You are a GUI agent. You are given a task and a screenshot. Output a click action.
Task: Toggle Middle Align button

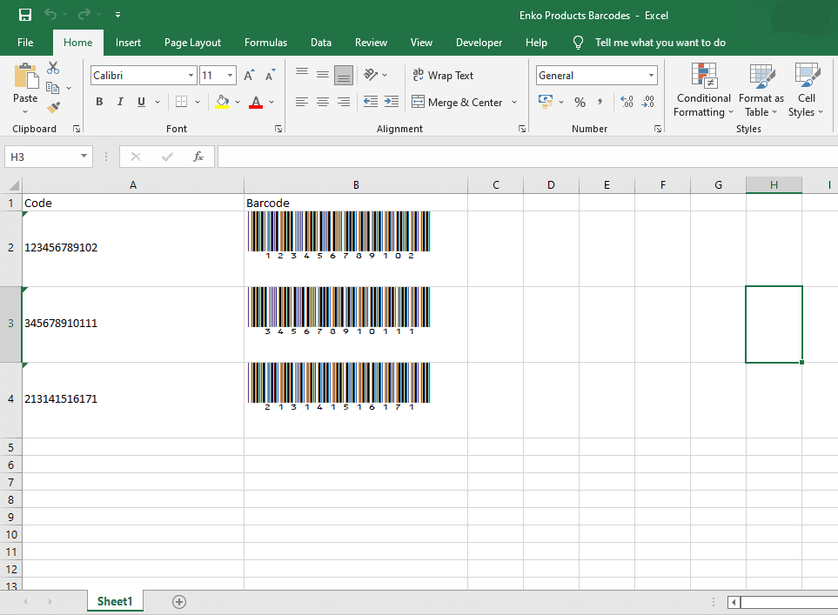tap(323, 75)
